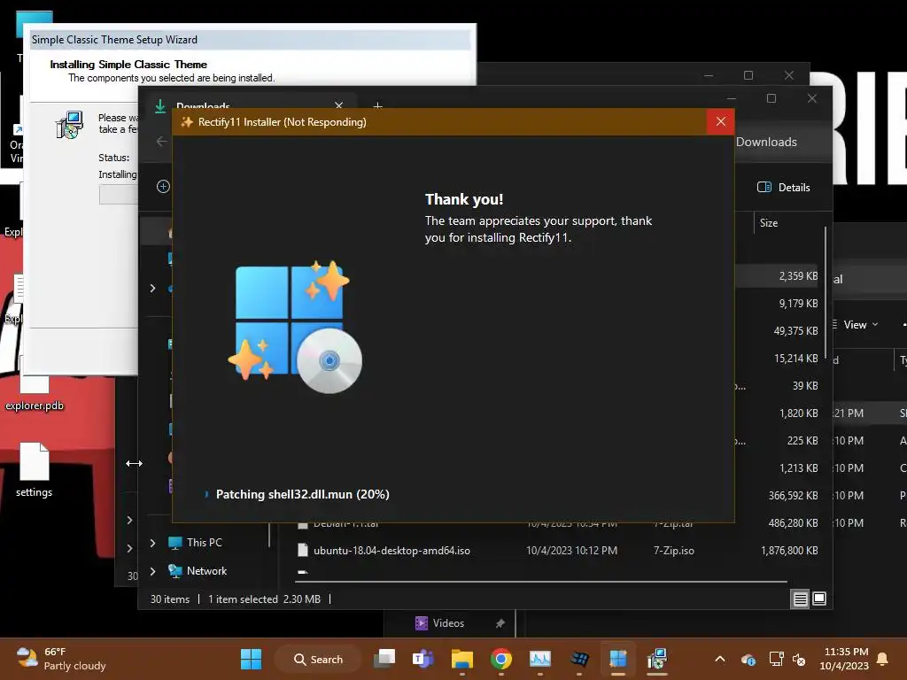907x680 pixels.
Task: Expand Network in the navigation pane
Action: [152, 571]
